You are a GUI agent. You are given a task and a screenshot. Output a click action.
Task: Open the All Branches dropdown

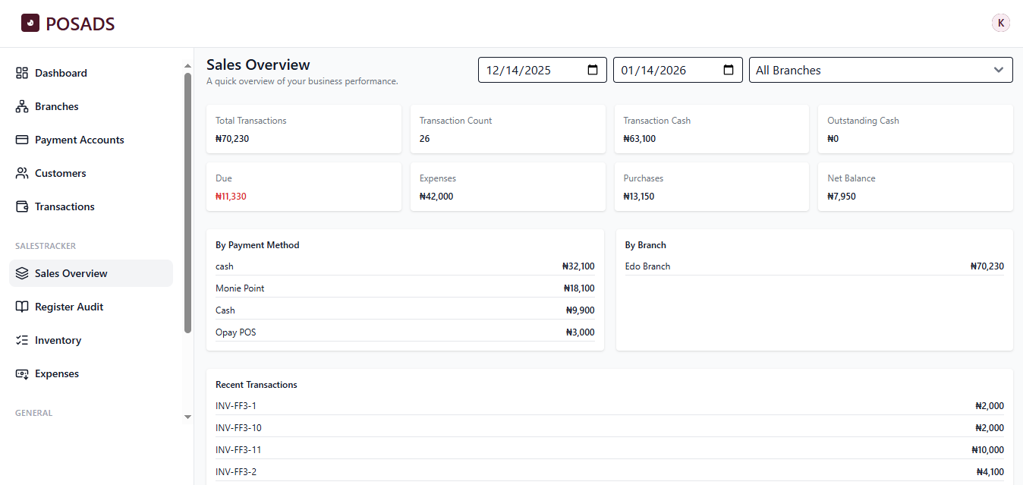click(x=880, y=69)
